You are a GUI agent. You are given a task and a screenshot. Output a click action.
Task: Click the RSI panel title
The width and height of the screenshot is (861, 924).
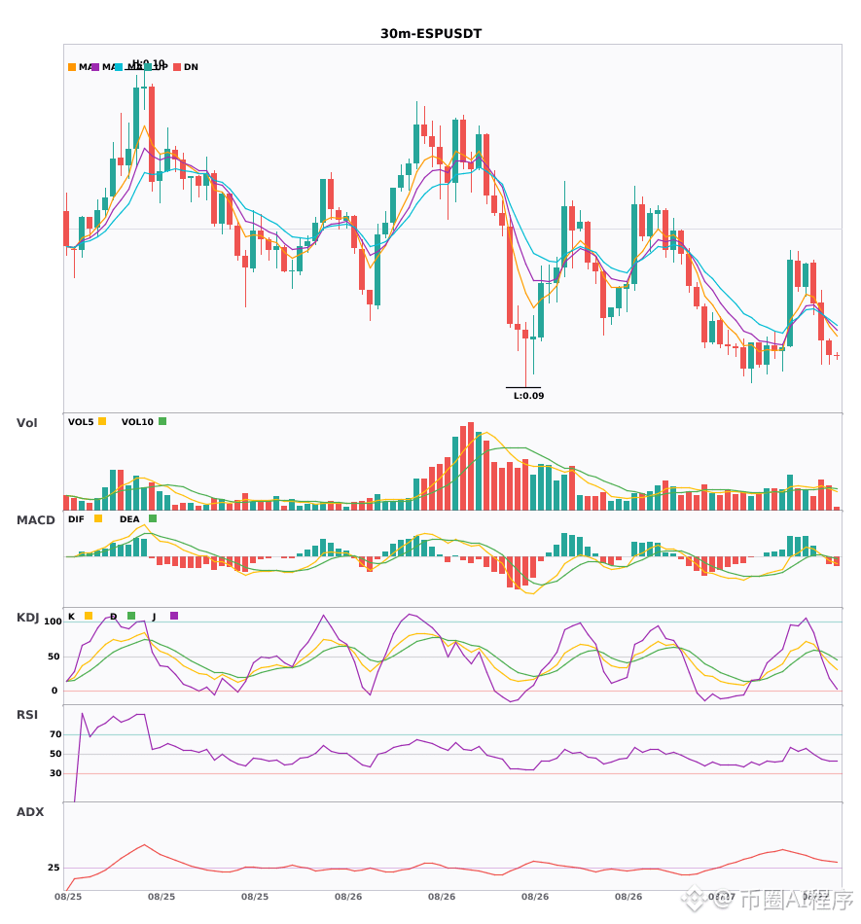(27, 715)
